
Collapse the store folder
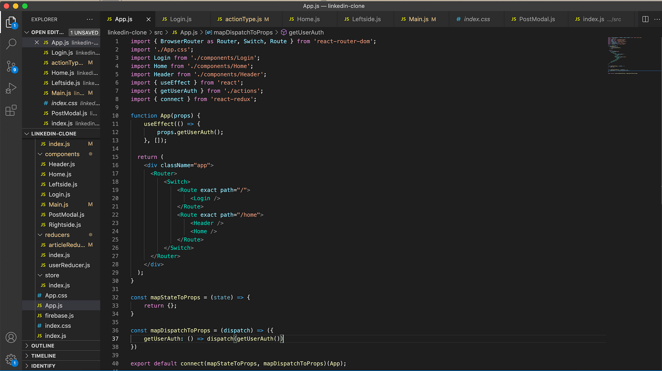tap(40, 275)
